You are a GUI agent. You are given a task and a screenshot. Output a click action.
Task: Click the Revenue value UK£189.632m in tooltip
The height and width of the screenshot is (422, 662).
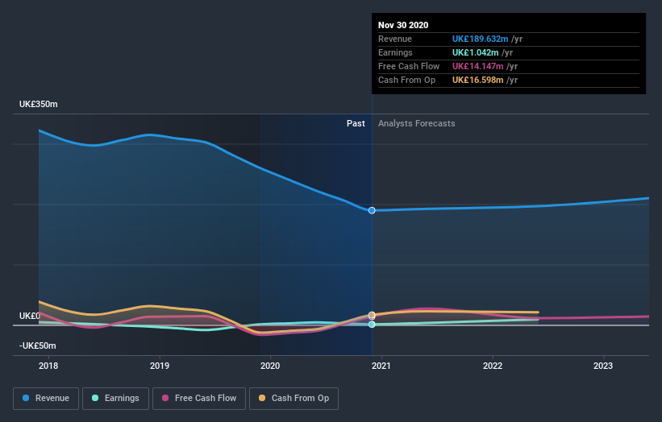480,39
